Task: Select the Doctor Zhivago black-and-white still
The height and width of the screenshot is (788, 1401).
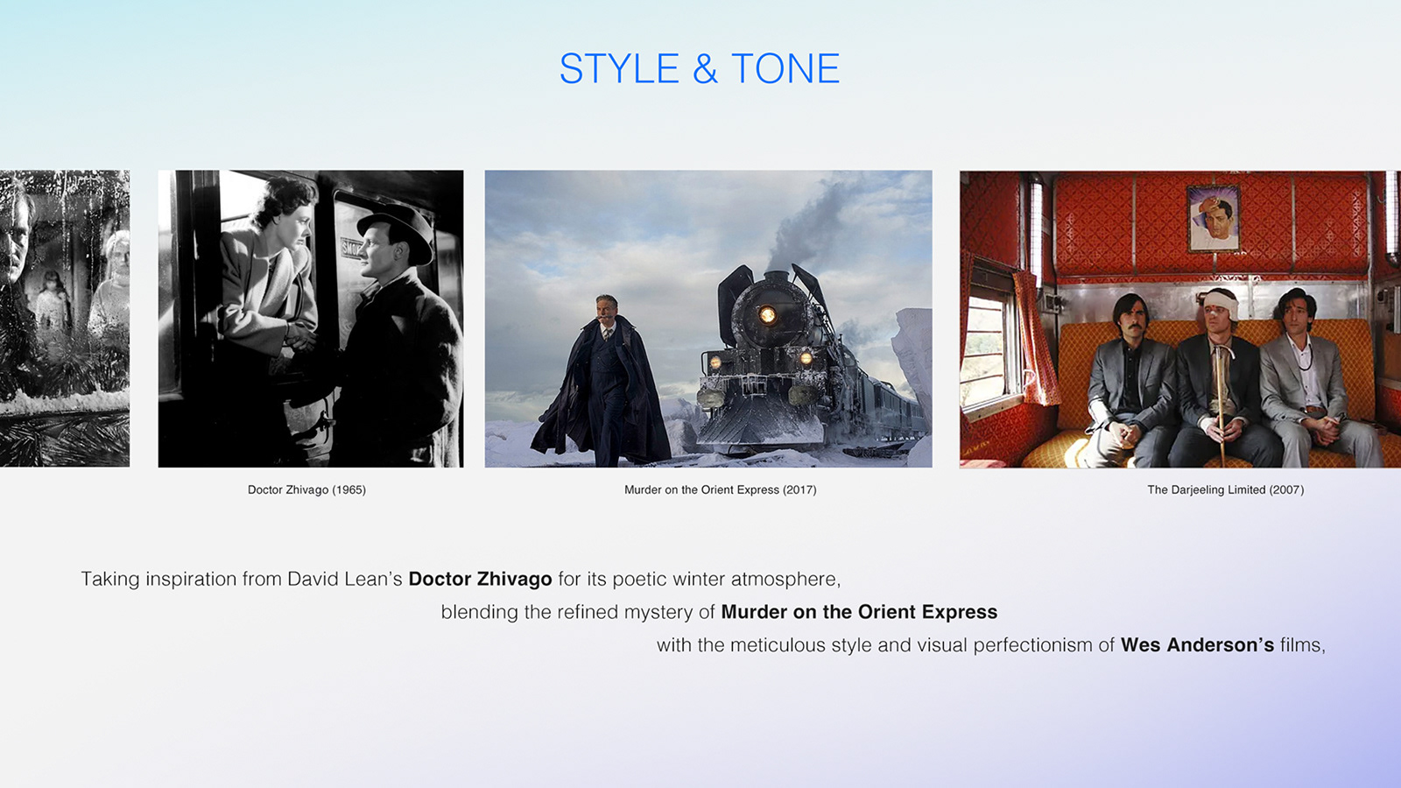Action: (x=311, y=319)
